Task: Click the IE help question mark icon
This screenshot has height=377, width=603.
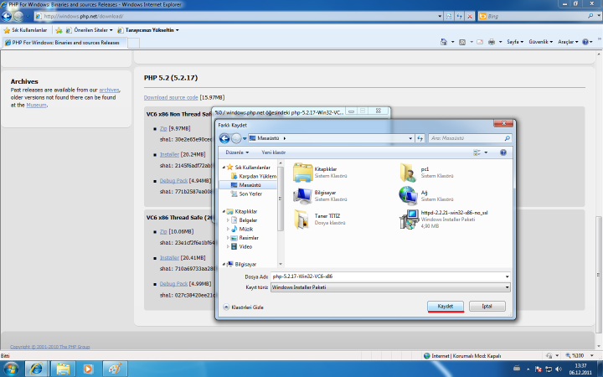Action: tap(585, 42)
